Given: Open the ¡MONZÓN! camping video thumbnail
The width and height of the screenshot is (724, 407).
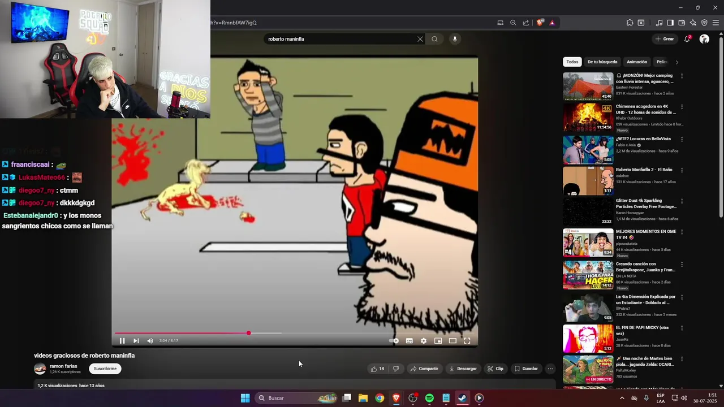Looking at the screenshot, I should pos(588,86).
